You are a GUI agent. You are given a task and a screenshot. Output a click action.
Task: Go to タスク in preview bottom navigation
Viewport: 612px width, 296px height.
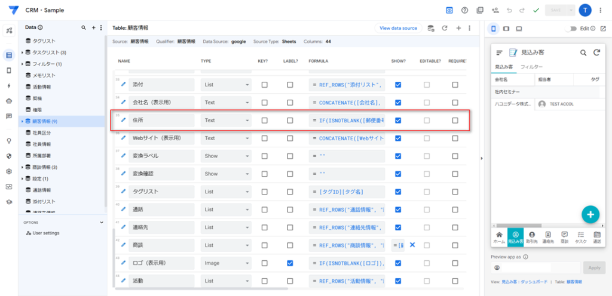click(580, 238)
